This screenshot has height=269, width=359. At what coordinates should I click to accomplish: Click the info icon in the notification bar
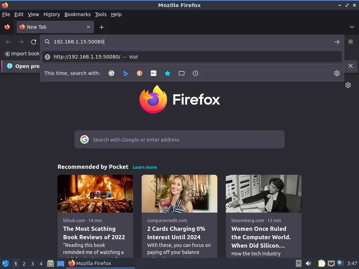(9, 66)
